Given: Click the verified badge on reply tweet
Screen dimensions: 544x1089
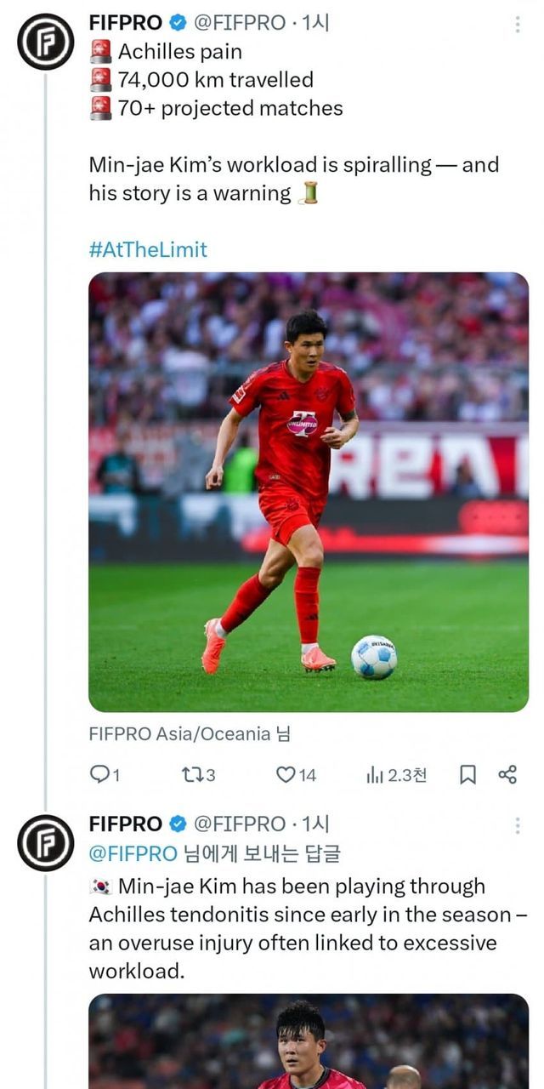Looking at the screenshot, I should (178, 824).
